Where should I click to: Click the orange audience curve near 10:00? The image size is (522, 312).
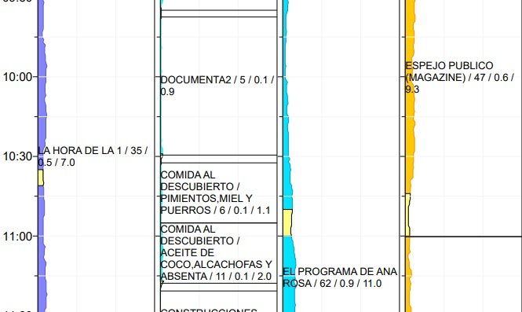pyautogui.click(x=410, y=77)
